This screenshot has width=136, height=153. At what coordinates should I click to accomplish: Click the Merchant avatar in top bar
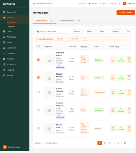pyautogui.click(x=124, y=4)
